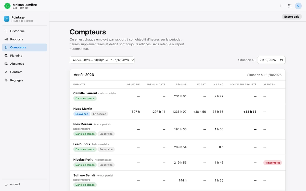This screenshot has width=306, height=191.
Task: Click the Situation au 21/10/2026 text
Action: [264, 75]
